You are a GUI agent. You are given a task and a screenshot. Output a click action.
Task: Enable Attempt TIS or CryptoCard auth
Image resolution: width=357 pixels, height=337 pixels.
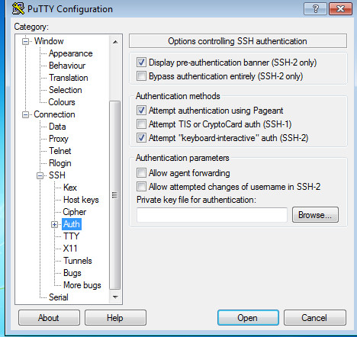click(x=141, y=124)
